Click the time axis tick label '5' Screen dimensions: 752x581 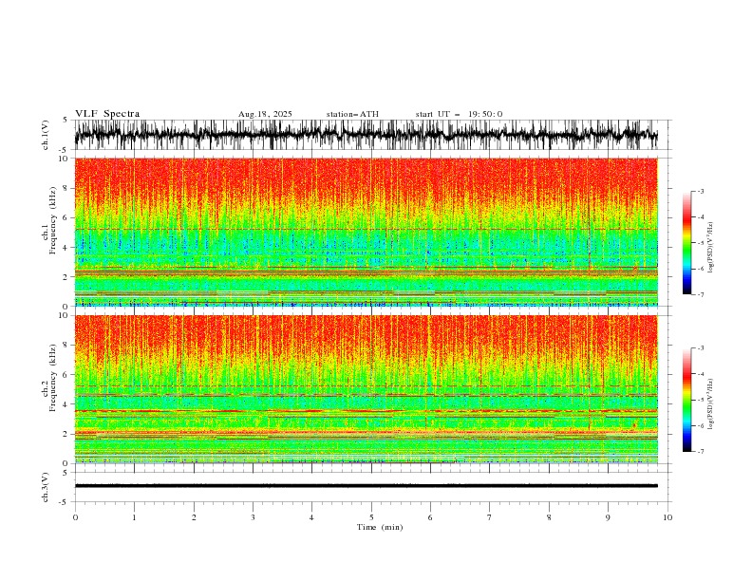[x=371, y=517]
